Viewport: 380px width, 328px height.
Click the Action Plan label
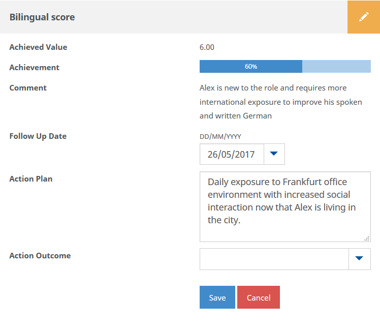(x=31, y=178)
